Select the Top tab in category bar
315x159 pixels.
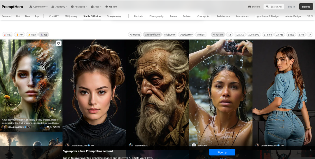click(x=37, y=16)
